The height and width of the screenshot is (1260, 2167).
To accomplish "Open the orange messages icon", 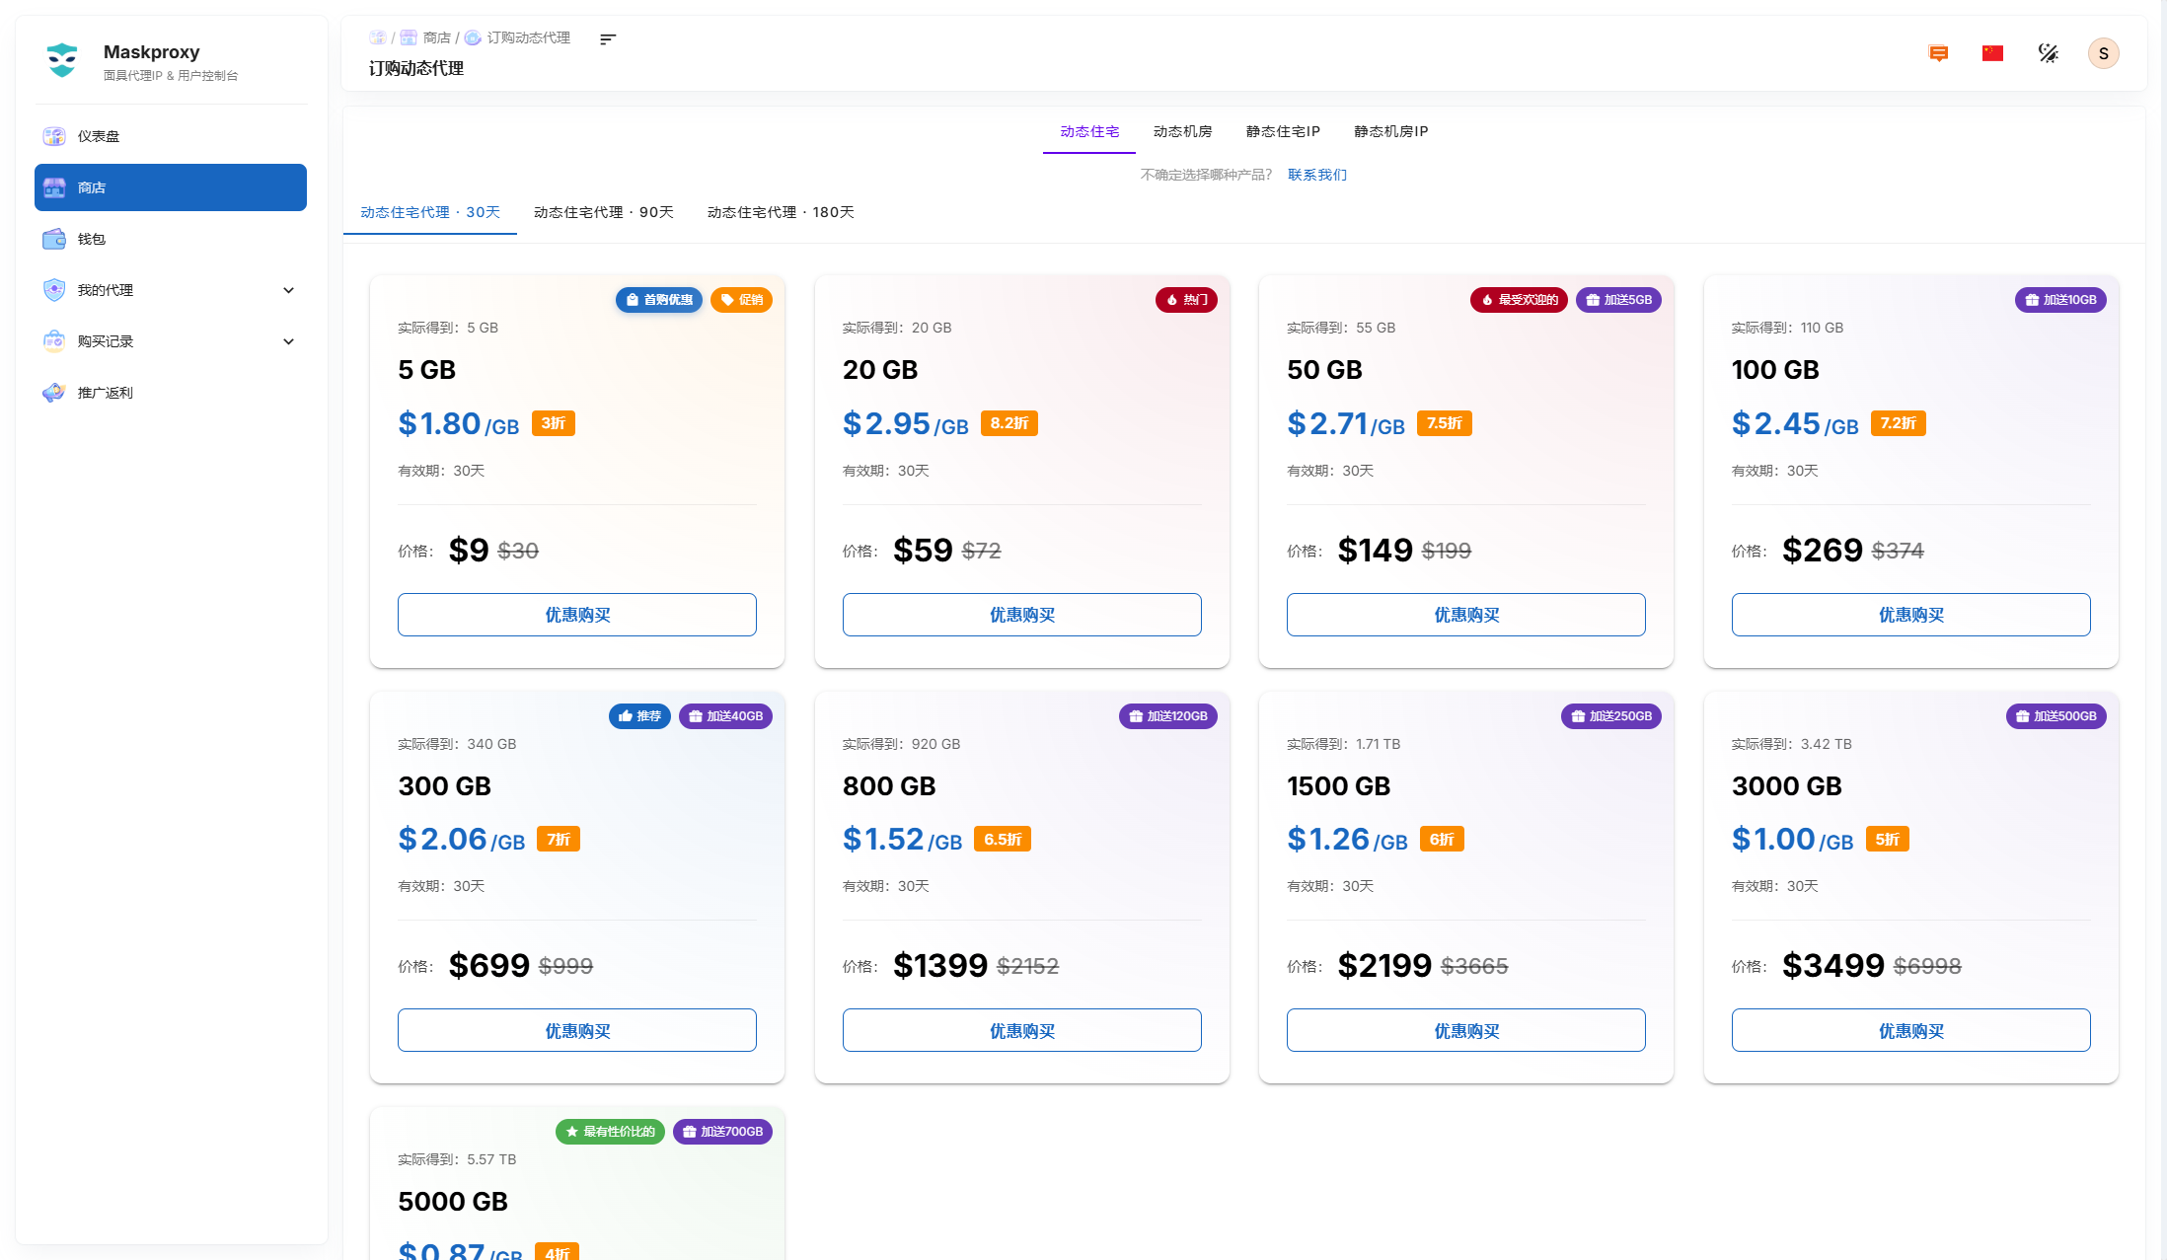I will pos(1938,53).
